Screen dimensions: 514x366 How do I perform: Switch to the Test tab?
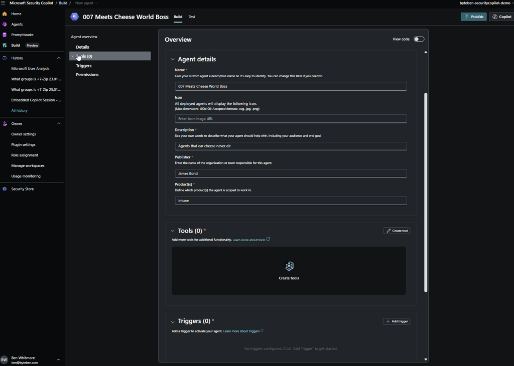192,17
